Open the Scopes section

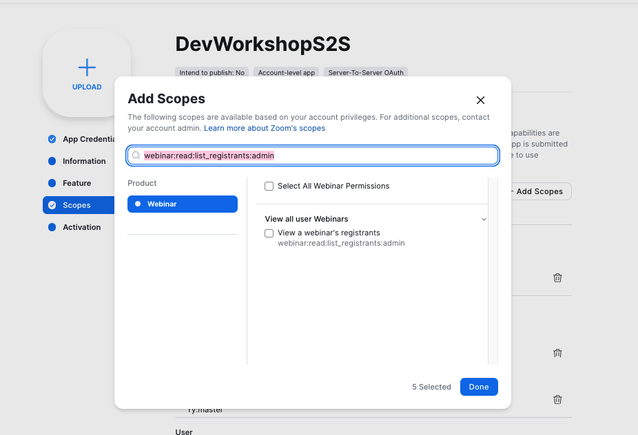[79, 205]
